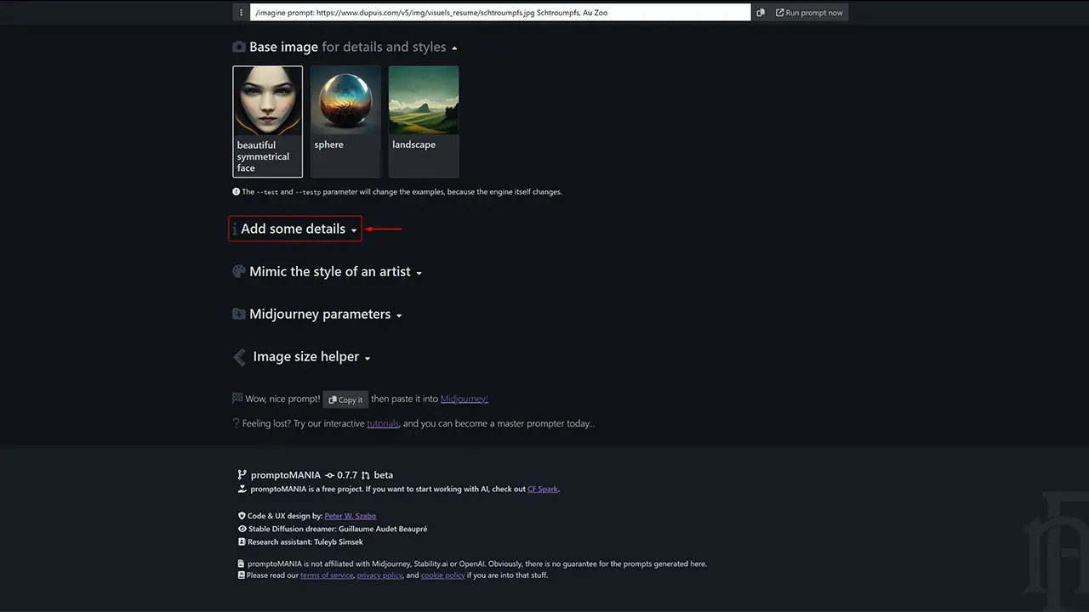
Task: Click the Copy it button
Action: [345, 399]
